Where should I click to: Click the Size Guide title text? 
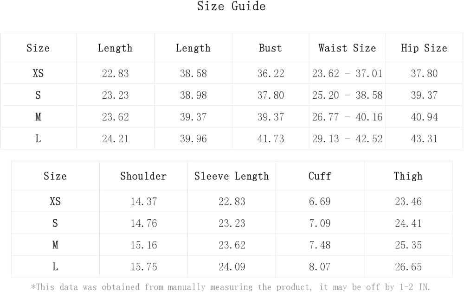point(231,6)
